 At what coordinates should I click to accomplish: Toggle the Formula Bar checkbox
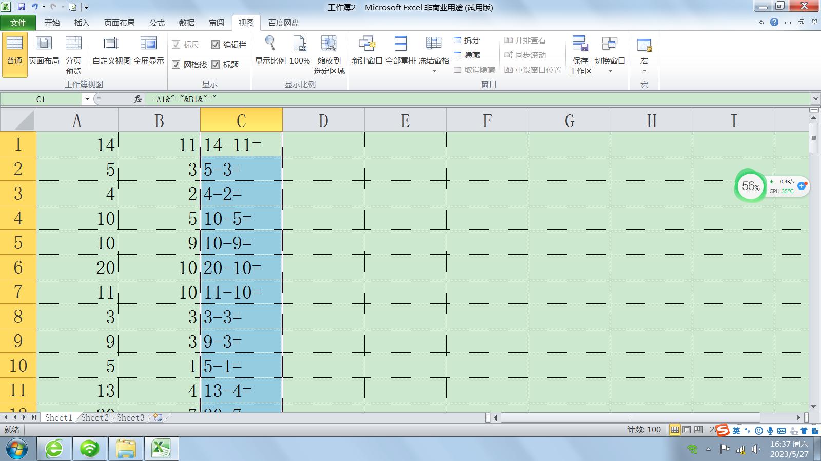pos(216,45)
